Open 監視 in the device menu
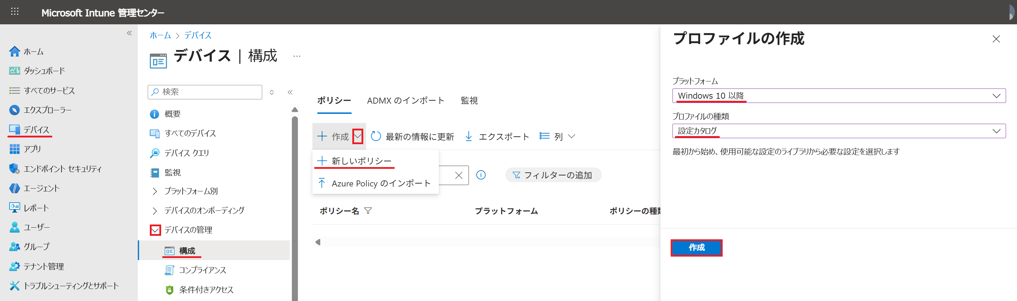1017x301 pixels. (165, 173)
